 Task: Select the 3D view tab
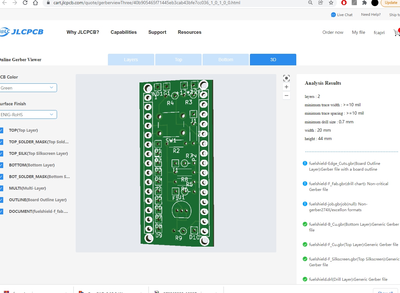273,60
